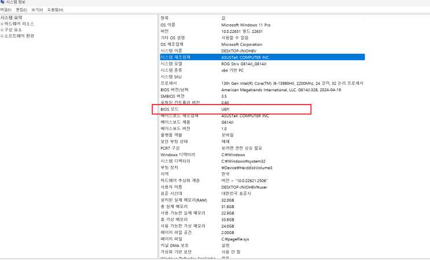Screen dimensions: 430x260
Task: Click the Microsoft Corporation value
Action: click(241, 44)
